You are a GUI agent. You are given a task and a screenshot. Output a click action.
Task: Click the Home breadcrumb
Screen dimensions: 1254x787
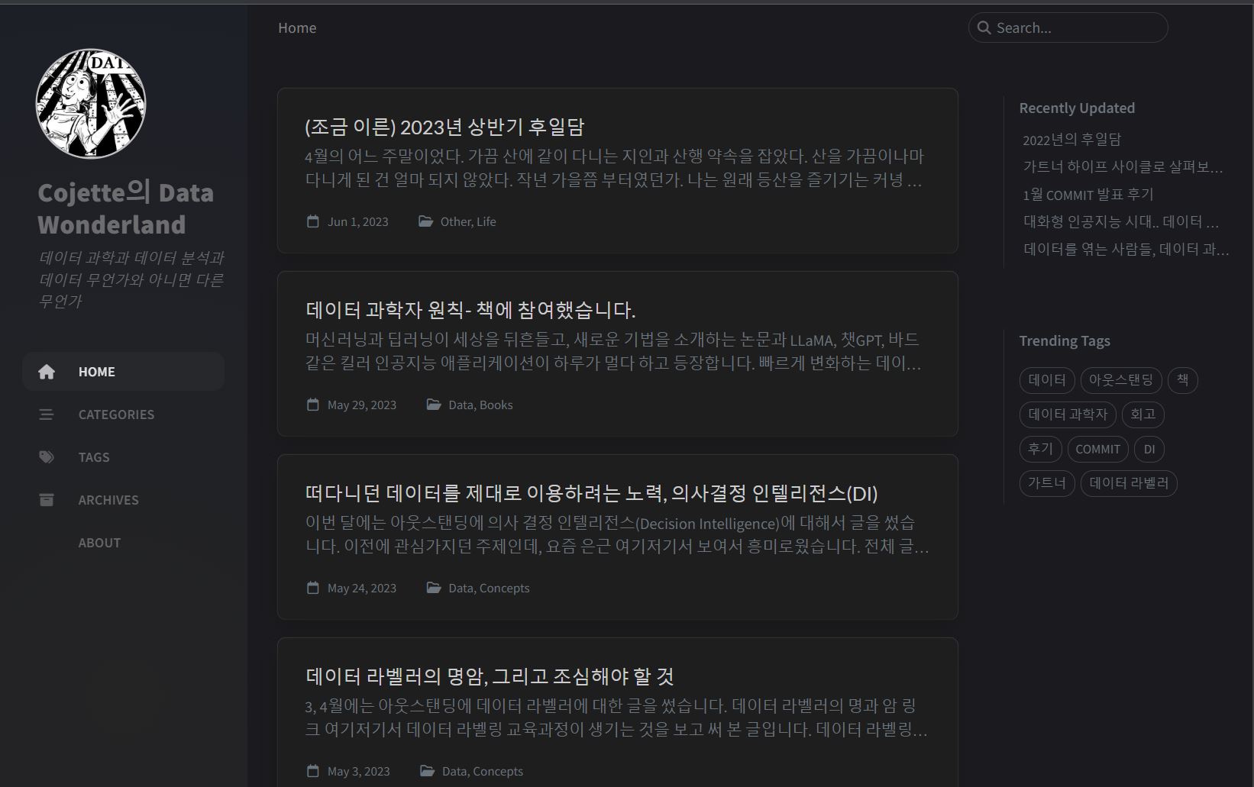pos(297,27)
